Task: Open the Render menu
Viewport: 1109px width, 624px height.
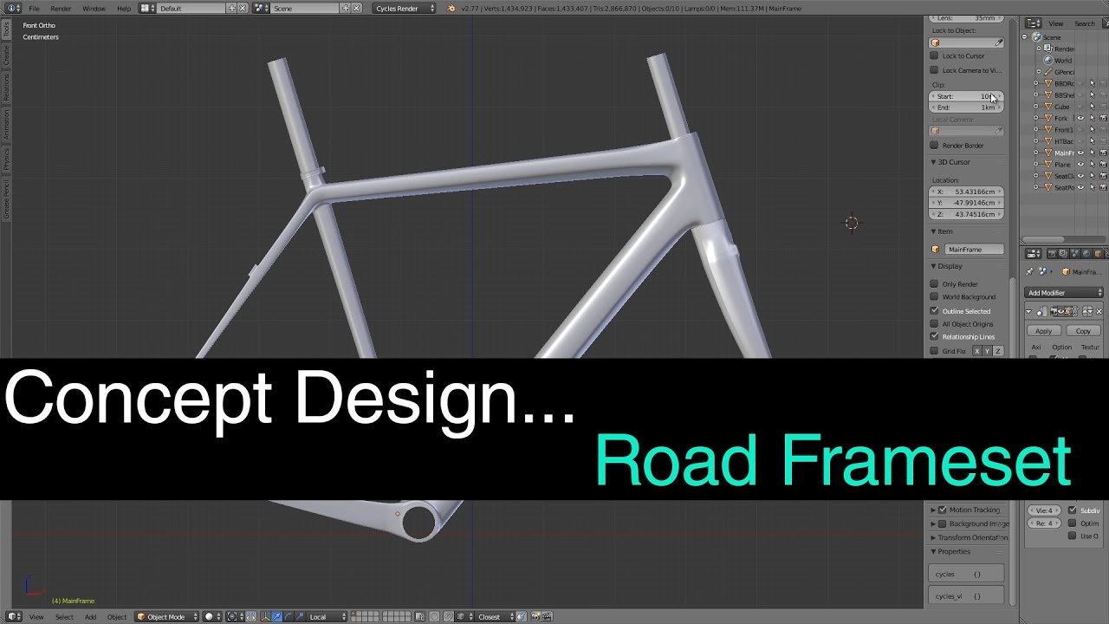Action: click(x=61, y=8)
